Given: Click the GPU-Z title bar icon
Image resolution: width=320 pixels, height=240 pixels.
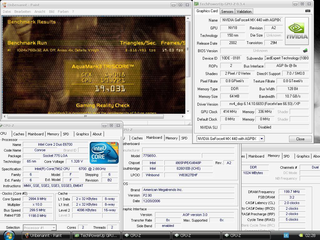Looking at the screenshot, I should [x=196, y=4].
